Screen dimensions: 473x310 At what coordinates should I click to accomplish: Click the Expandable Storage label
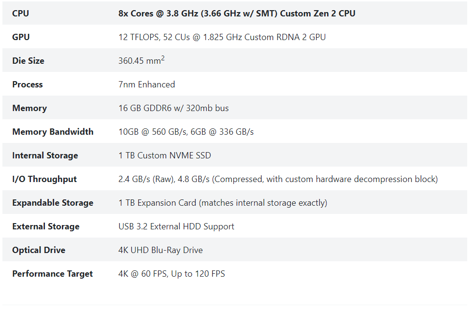coord(53,203)
